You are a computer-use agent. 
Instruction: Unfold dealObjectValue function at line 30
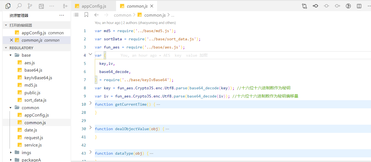91,128
